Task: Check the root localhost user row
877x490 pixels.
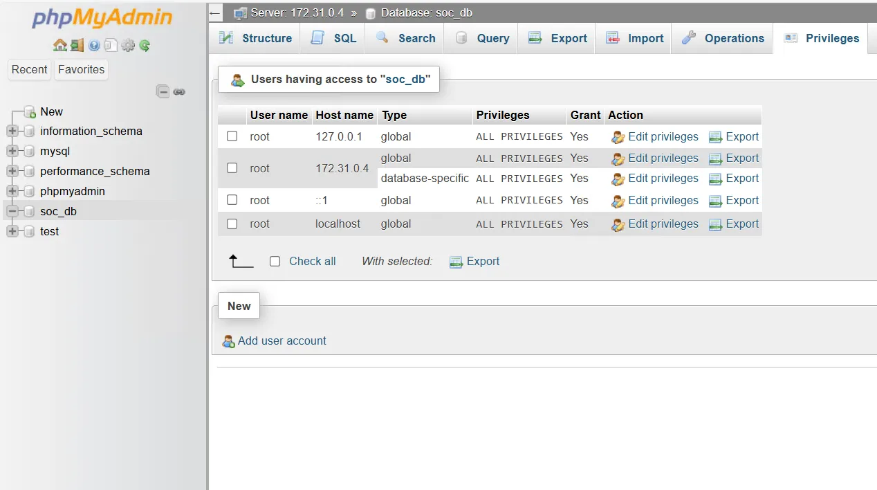Action: 232,224
